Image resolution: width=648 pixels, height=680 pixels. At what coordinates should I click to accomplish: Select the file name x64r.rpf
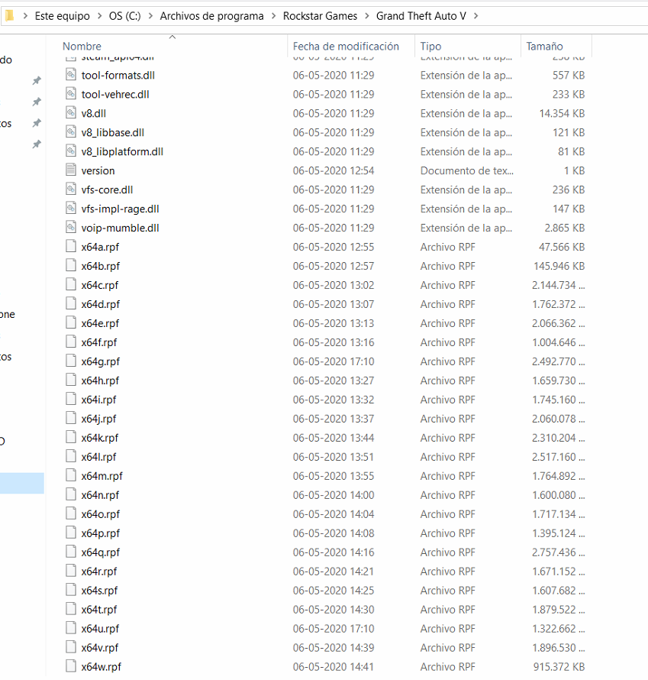click(x=99, y=572)
